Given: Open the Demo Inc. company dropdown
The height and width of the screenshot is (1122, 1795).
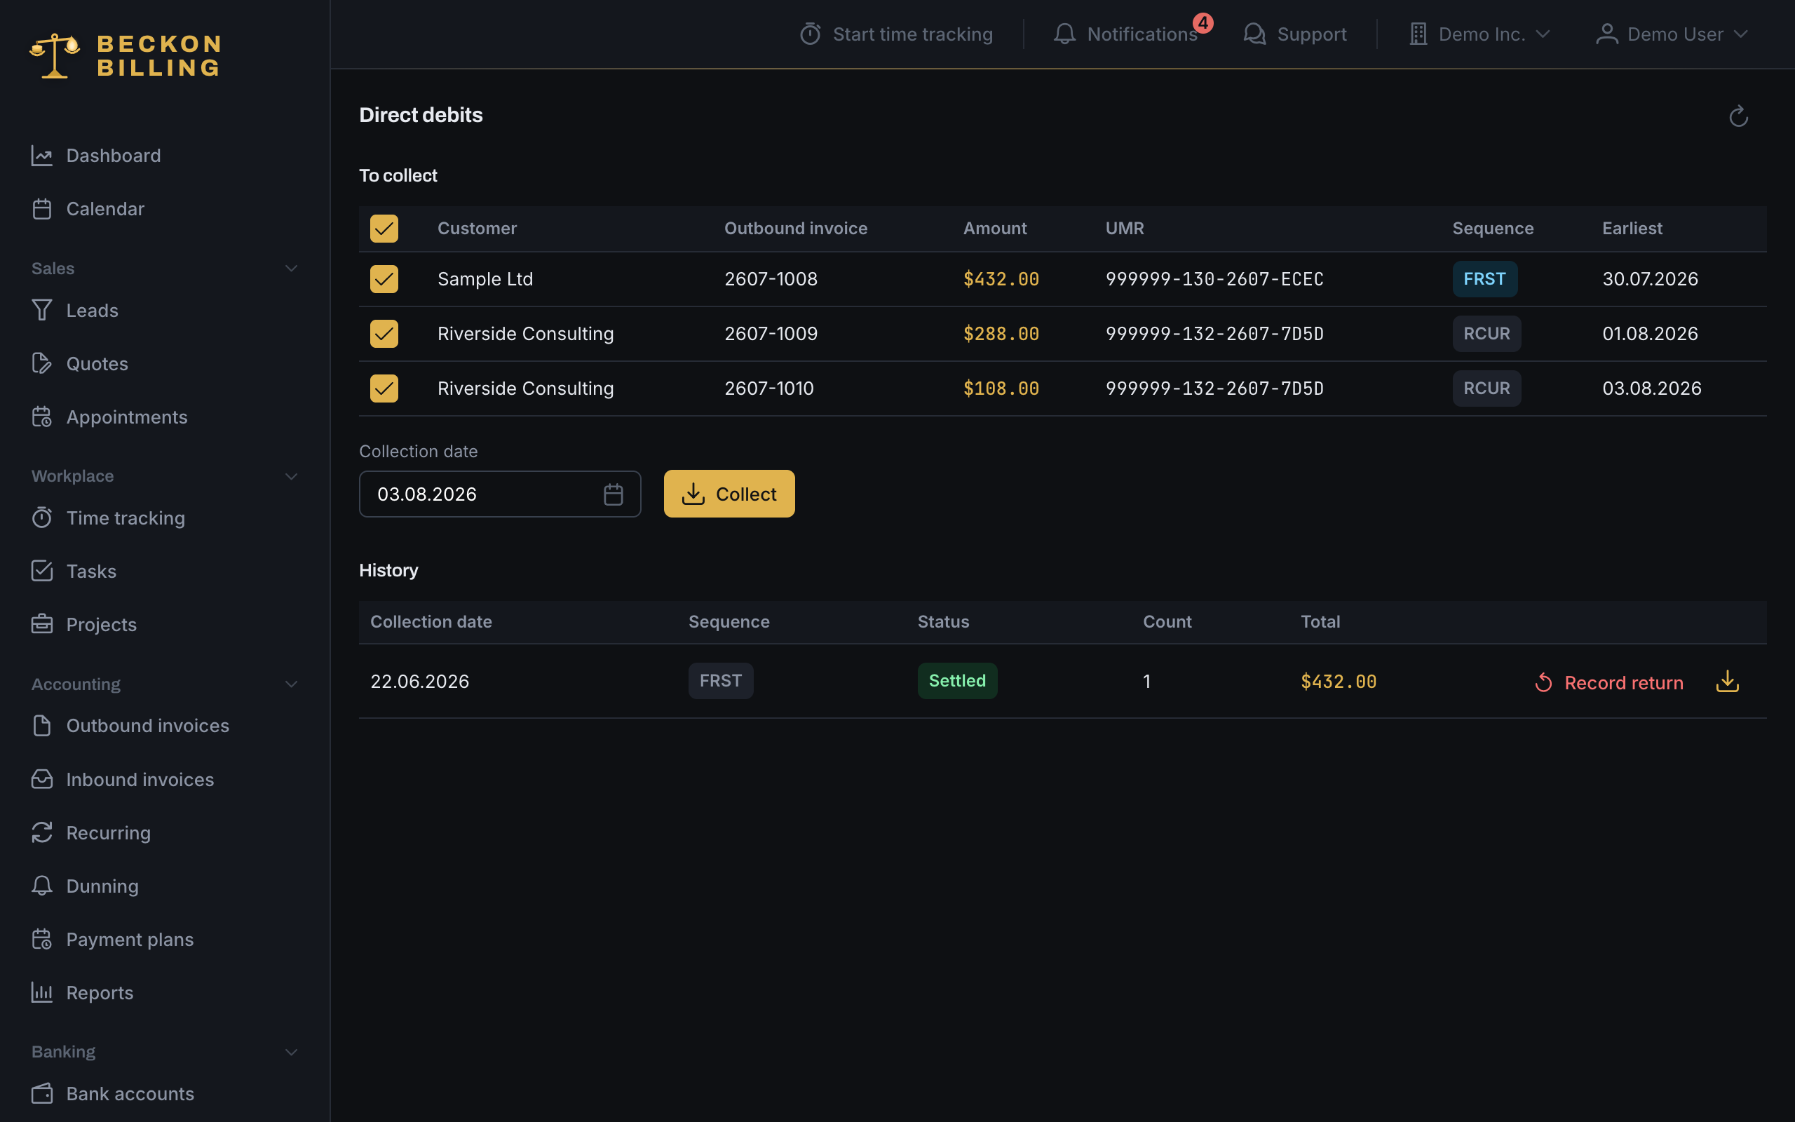Looking at the screenshot, I should coord(1479,34).
